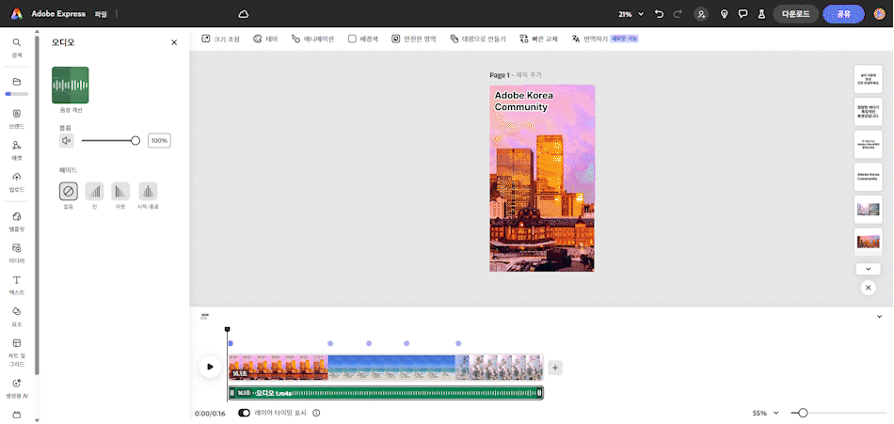
Task: Play the video timeline
Action: [210, 367]
